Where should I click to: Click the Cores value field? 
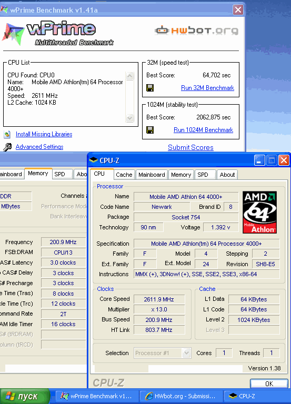224,353
